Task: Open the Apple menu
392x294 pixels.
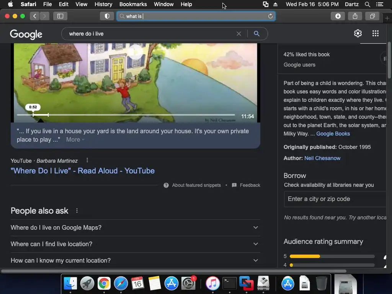Action: tap(10, 4)
